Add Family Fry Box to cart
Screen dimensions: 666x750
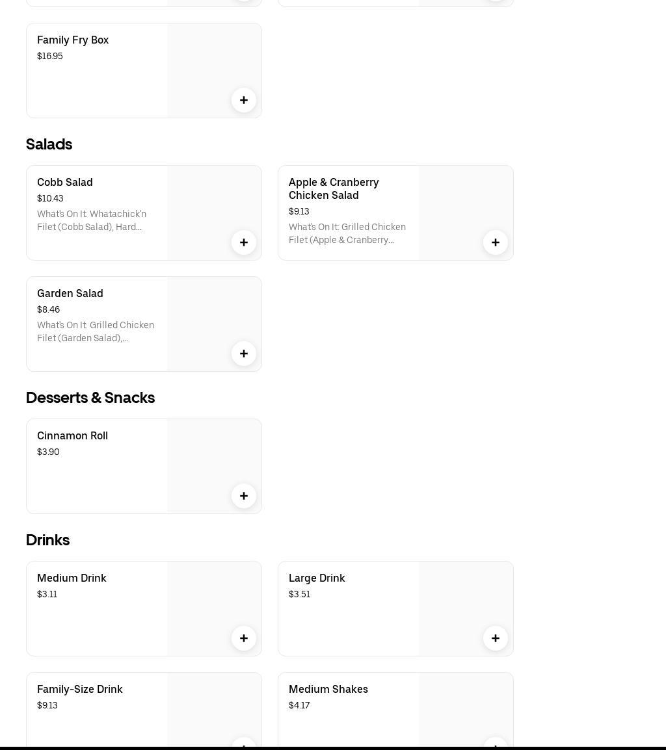(x=244, y=100)
